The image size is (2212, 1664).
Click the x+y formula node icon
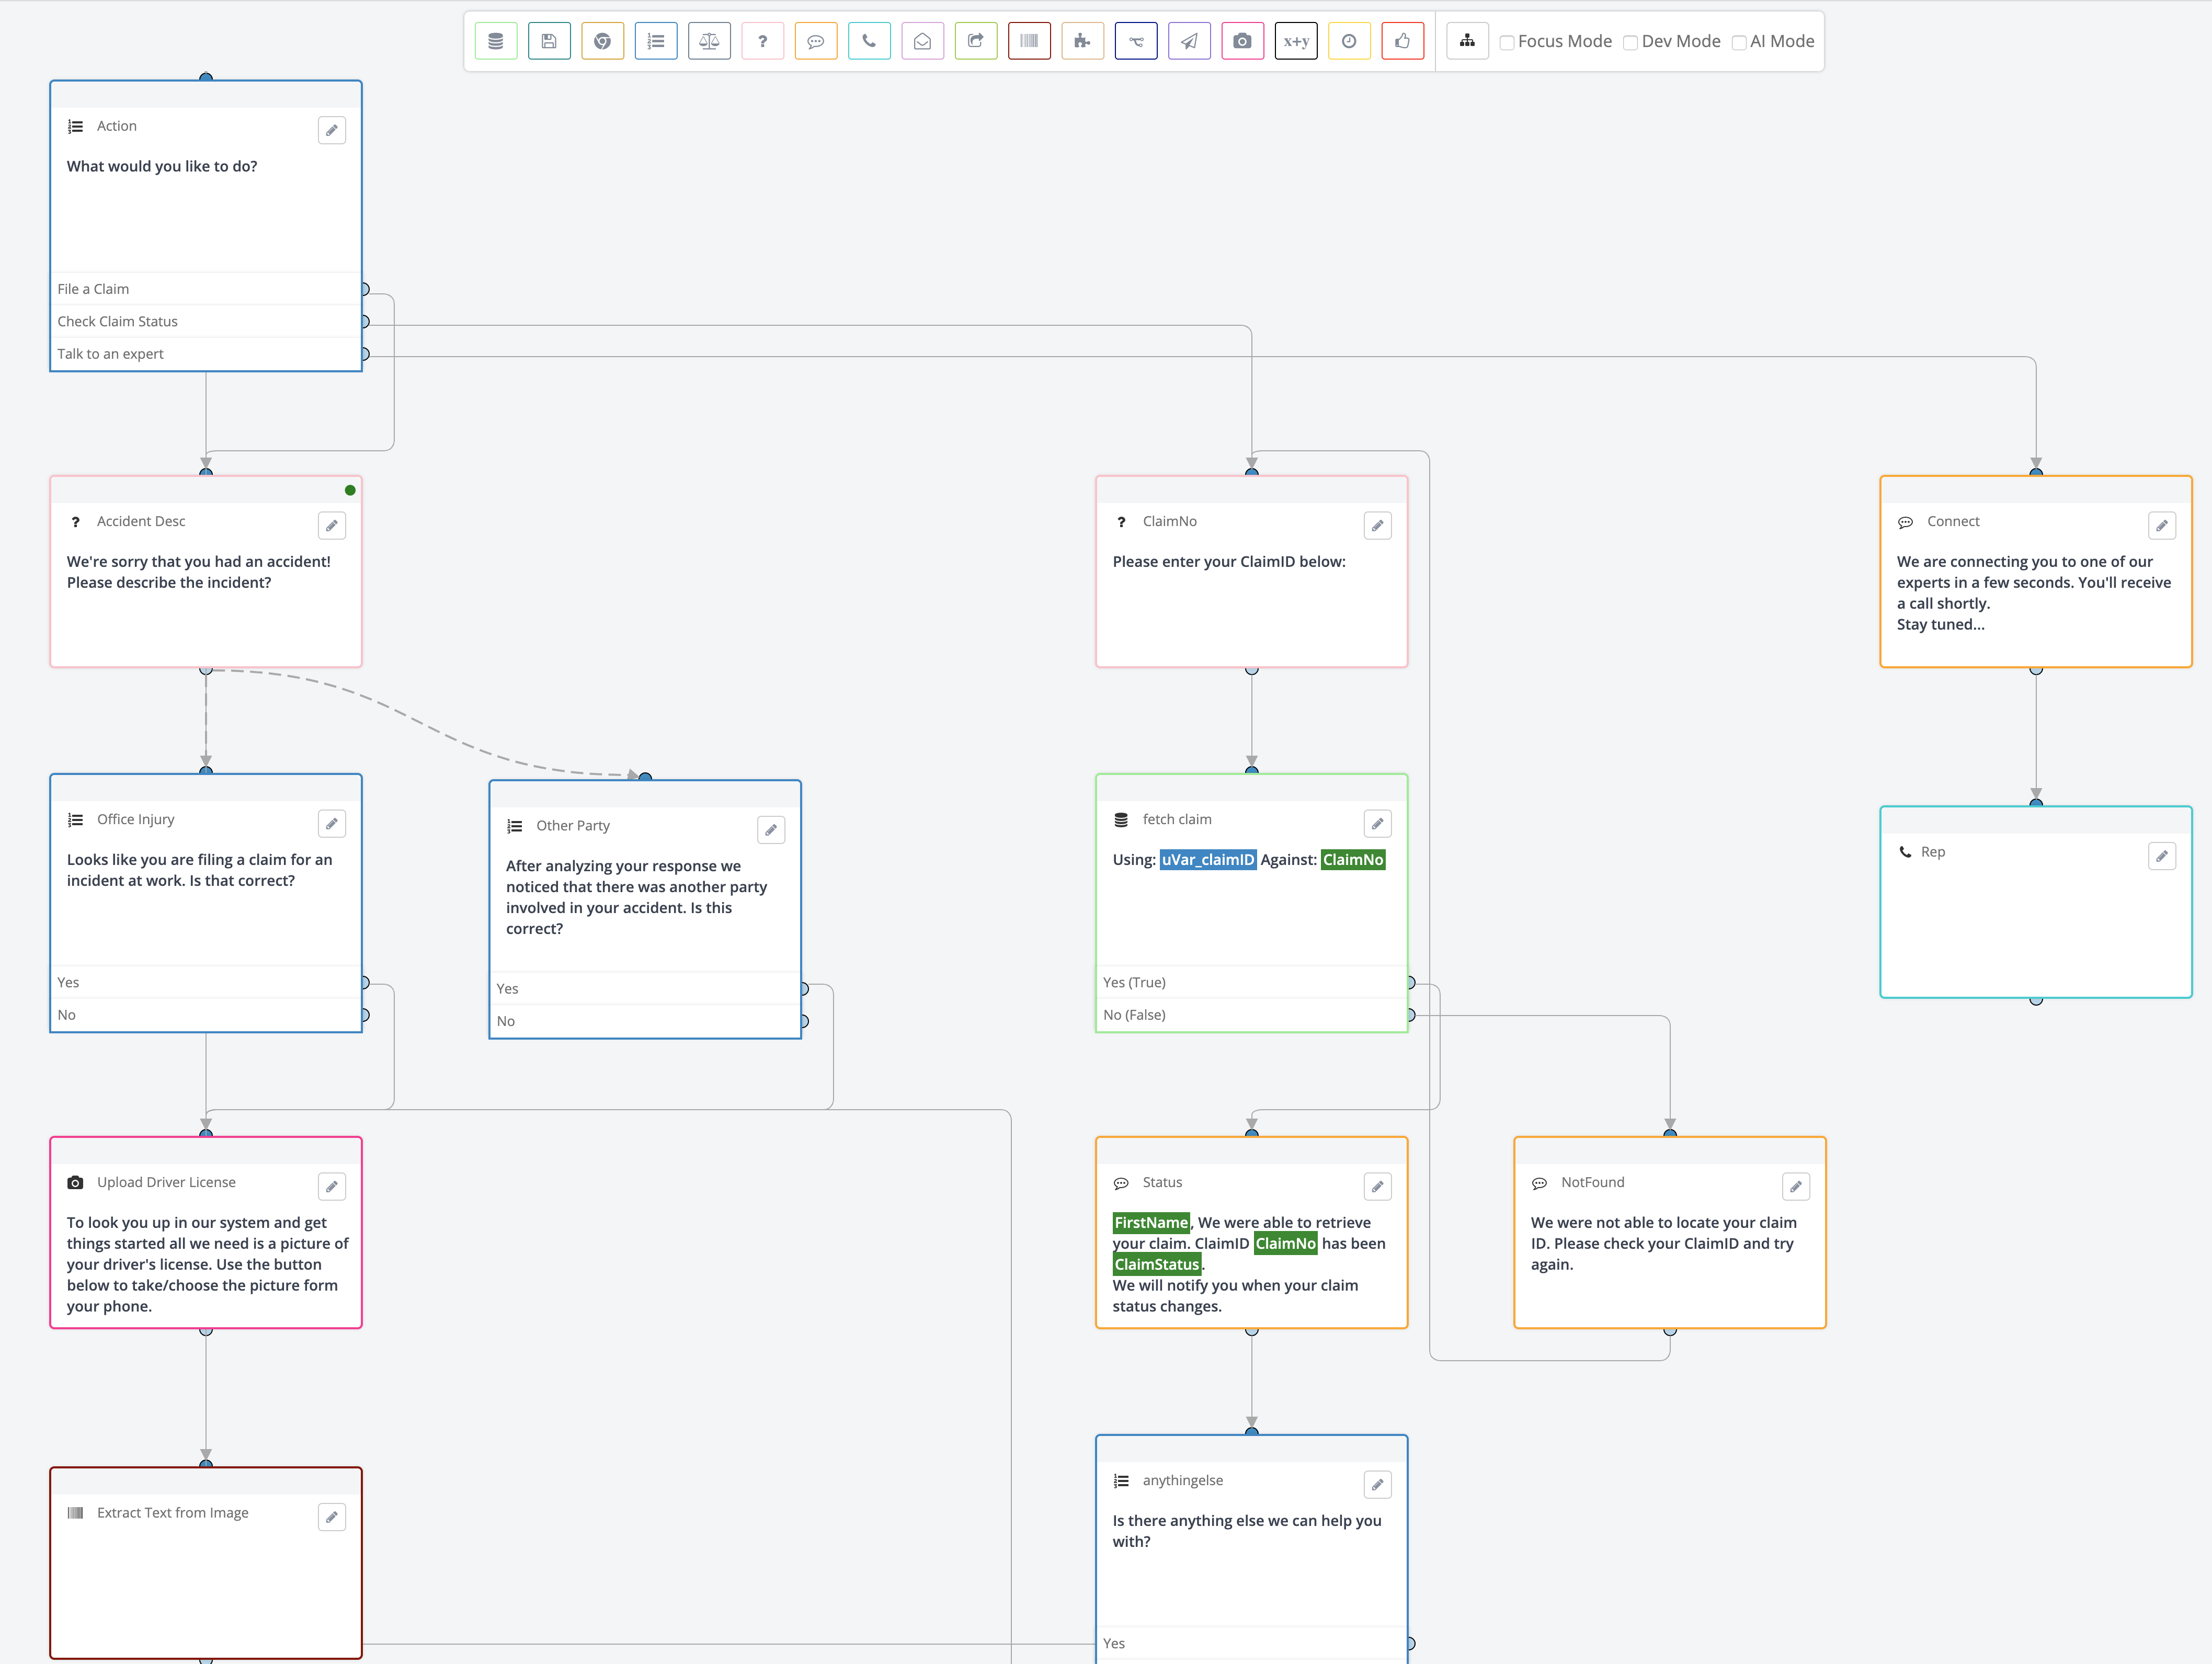click(1296, 41)
